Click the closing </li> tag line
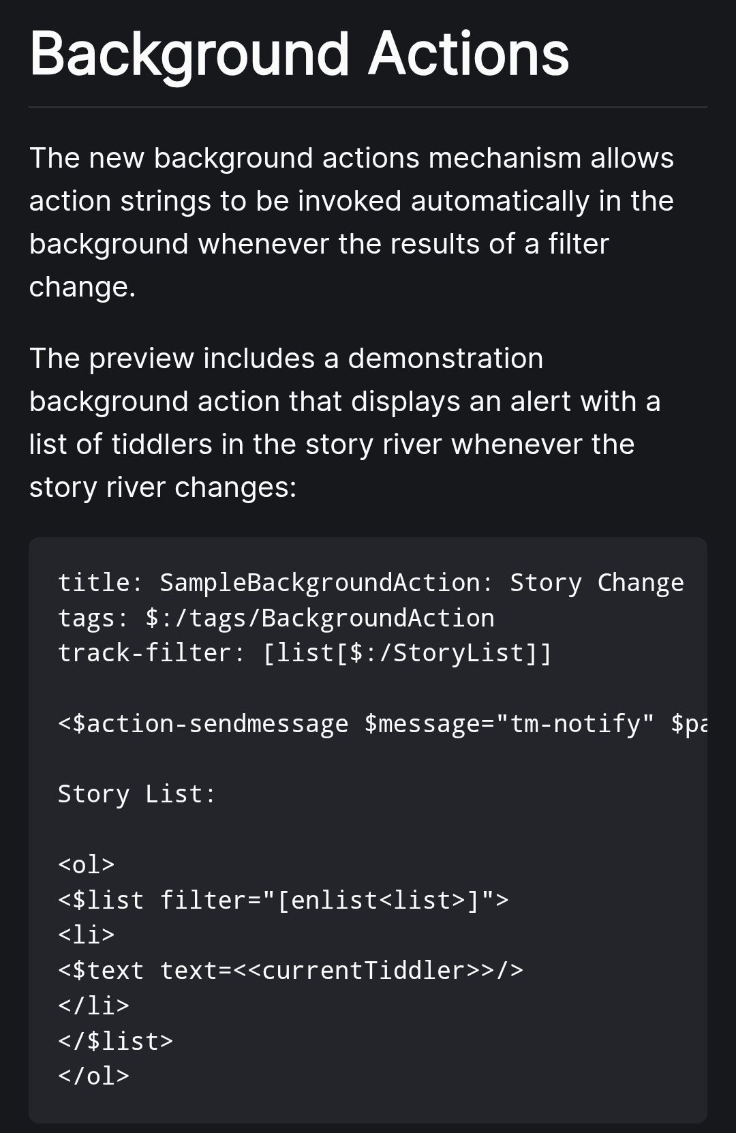 point(93,1006)
